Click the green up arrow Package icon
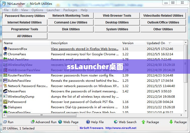 pos(143,122)
